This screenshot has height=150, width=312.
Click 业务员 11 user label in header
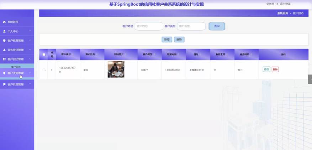point(273,4)
